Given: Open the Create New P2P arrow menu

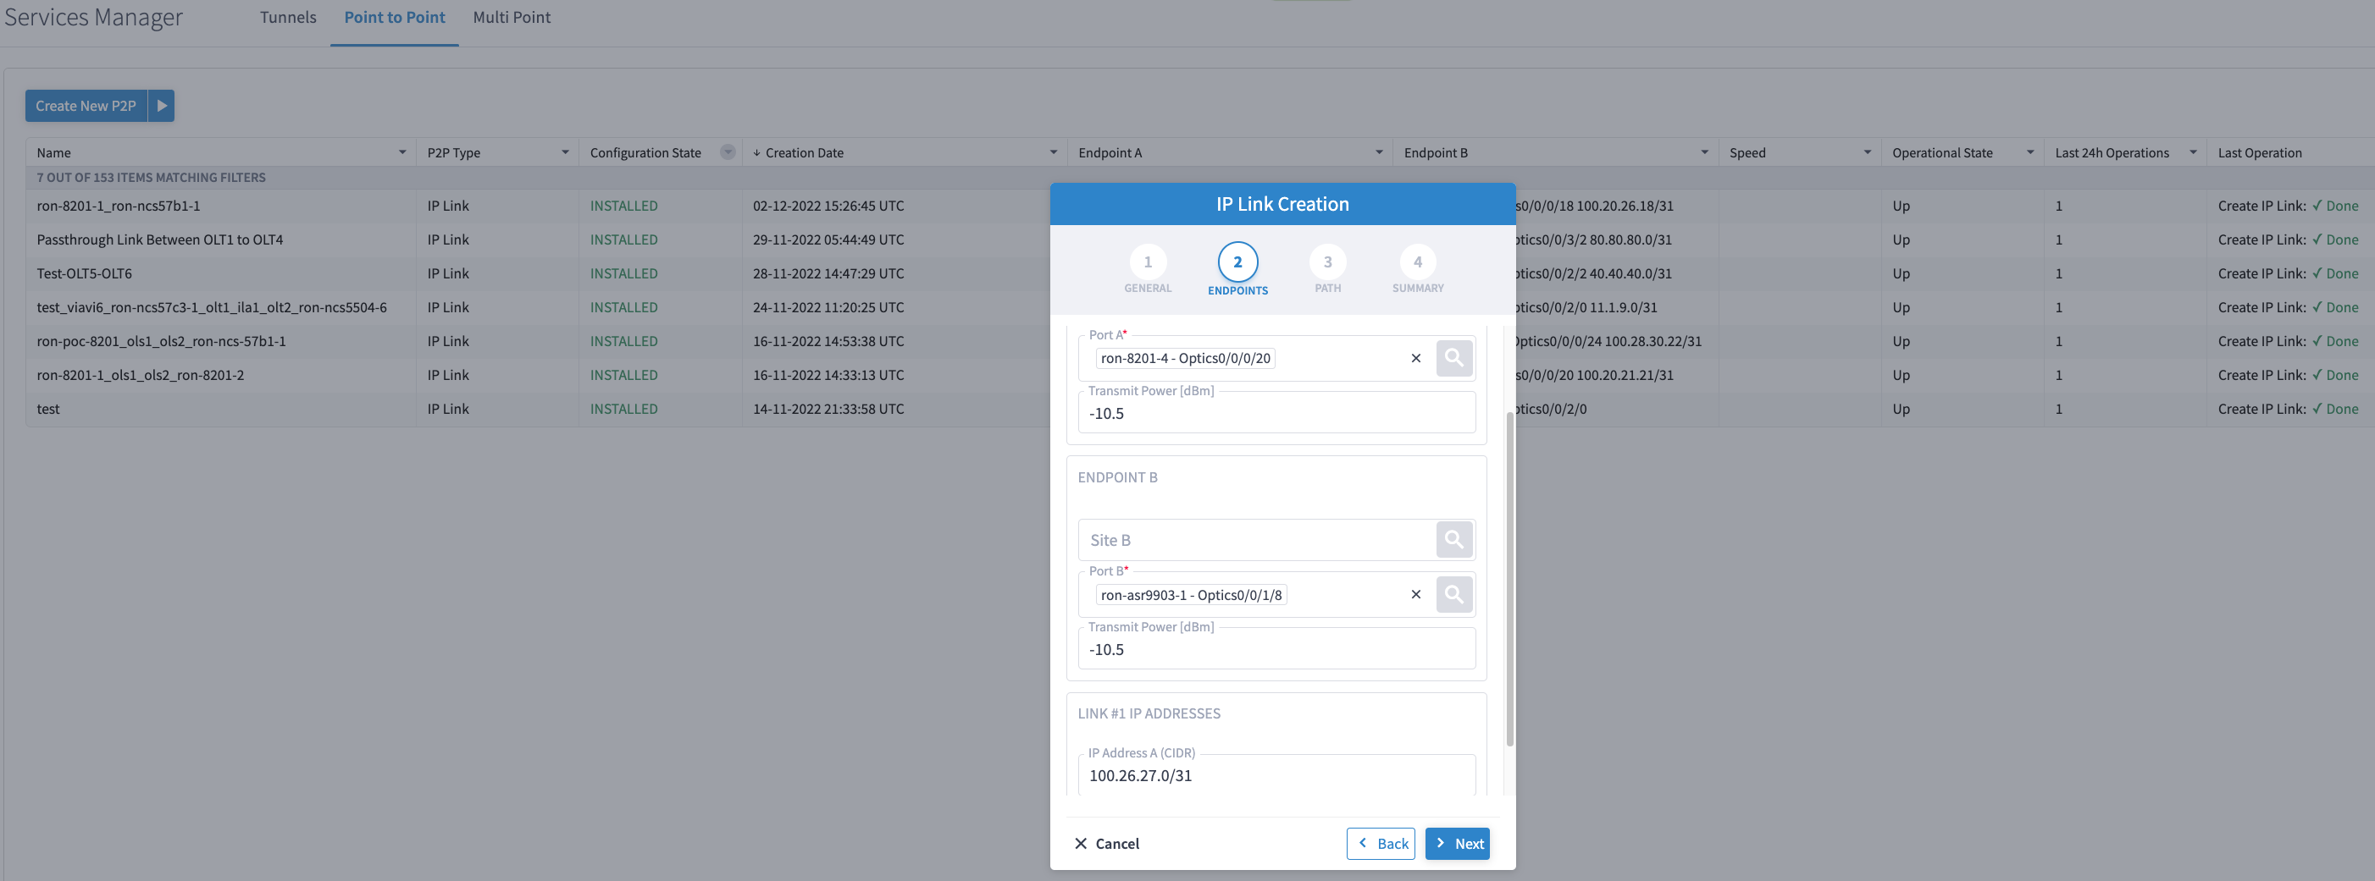Looking at the screenshot, I should [160, 105].
